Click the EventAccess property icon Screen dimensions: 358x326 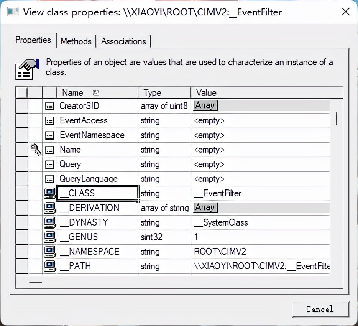coord(49,121)
